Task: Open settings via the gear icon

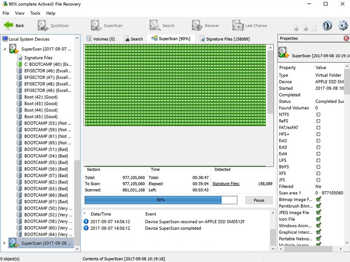Action: pos(343,25)
